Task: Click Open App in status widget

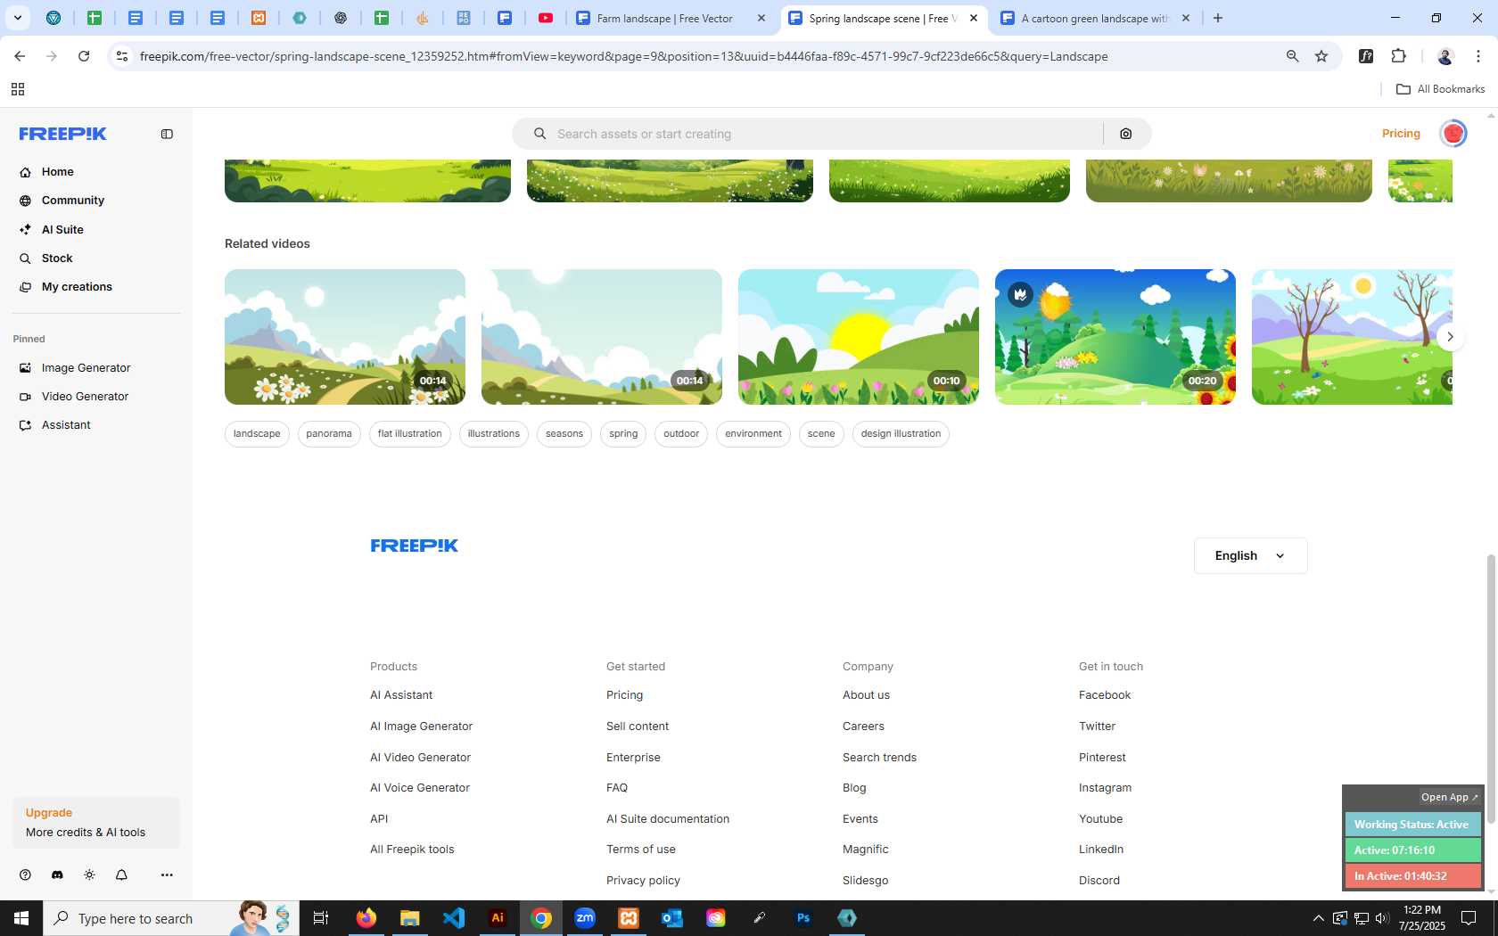Action: (1449, 797)
